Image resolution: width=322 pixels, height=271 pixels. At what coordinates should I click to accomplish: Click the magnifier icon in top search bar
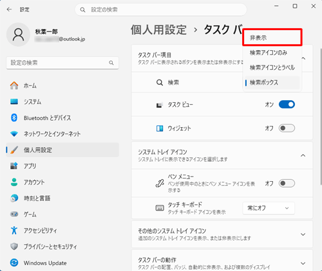coord(82,10)
